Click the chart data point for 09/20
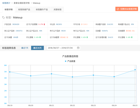The width and height of the screenshot is (140, 108). pos(31,76)
